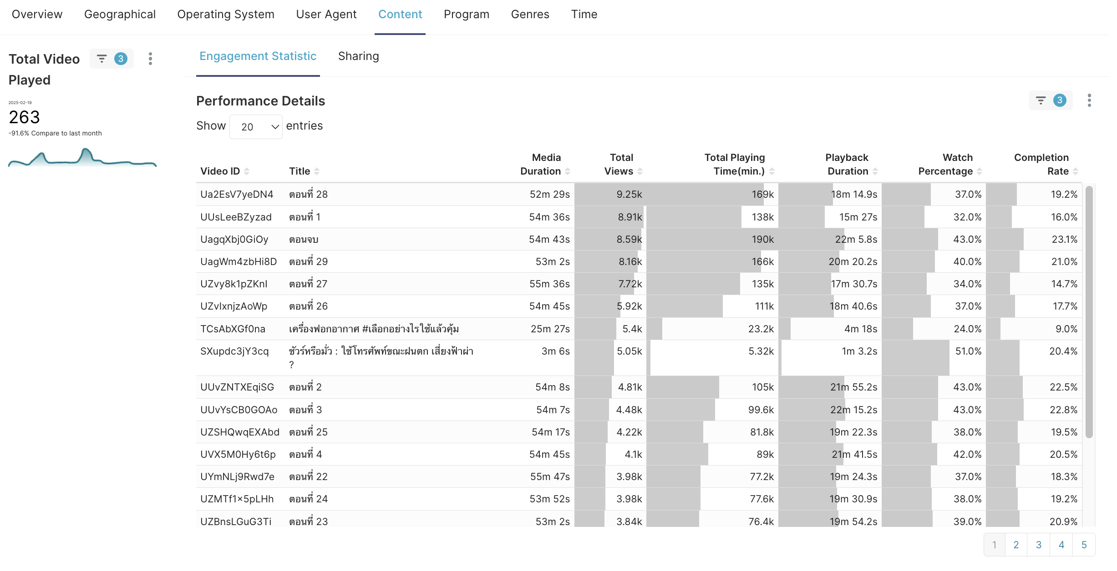Screen dimensions: 1117x571
Task: Click the -91.6% Compare to last month text
Action: point(55,133)
